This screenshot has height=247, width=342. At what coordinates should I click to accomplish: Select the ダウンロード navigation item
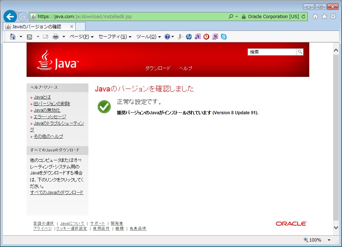point(158,68)
